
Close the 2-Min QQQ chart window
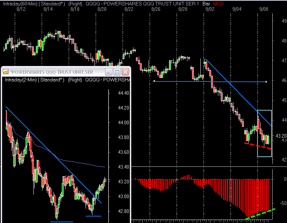pos(126,72)
